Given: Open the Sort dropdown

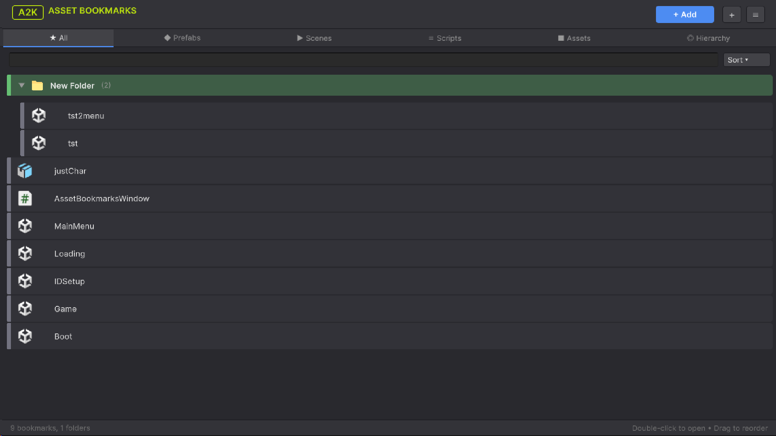Looking at the screenshot, I should pos(746,60).
